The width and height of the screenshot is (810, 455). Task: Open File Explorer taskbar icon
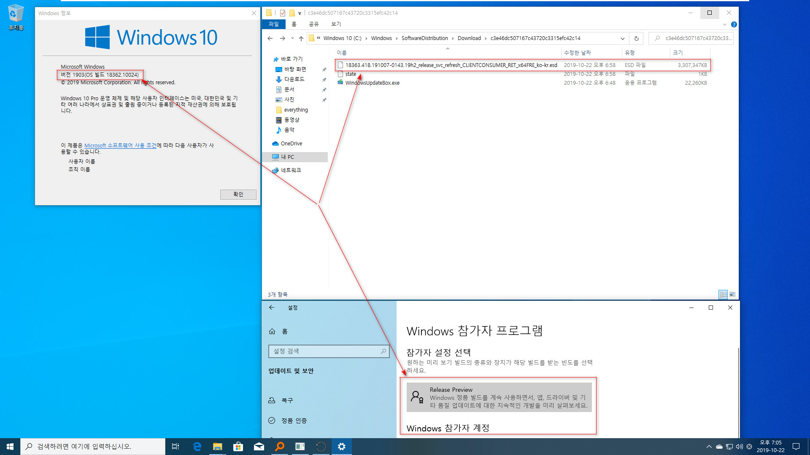(x=218, y=447)
